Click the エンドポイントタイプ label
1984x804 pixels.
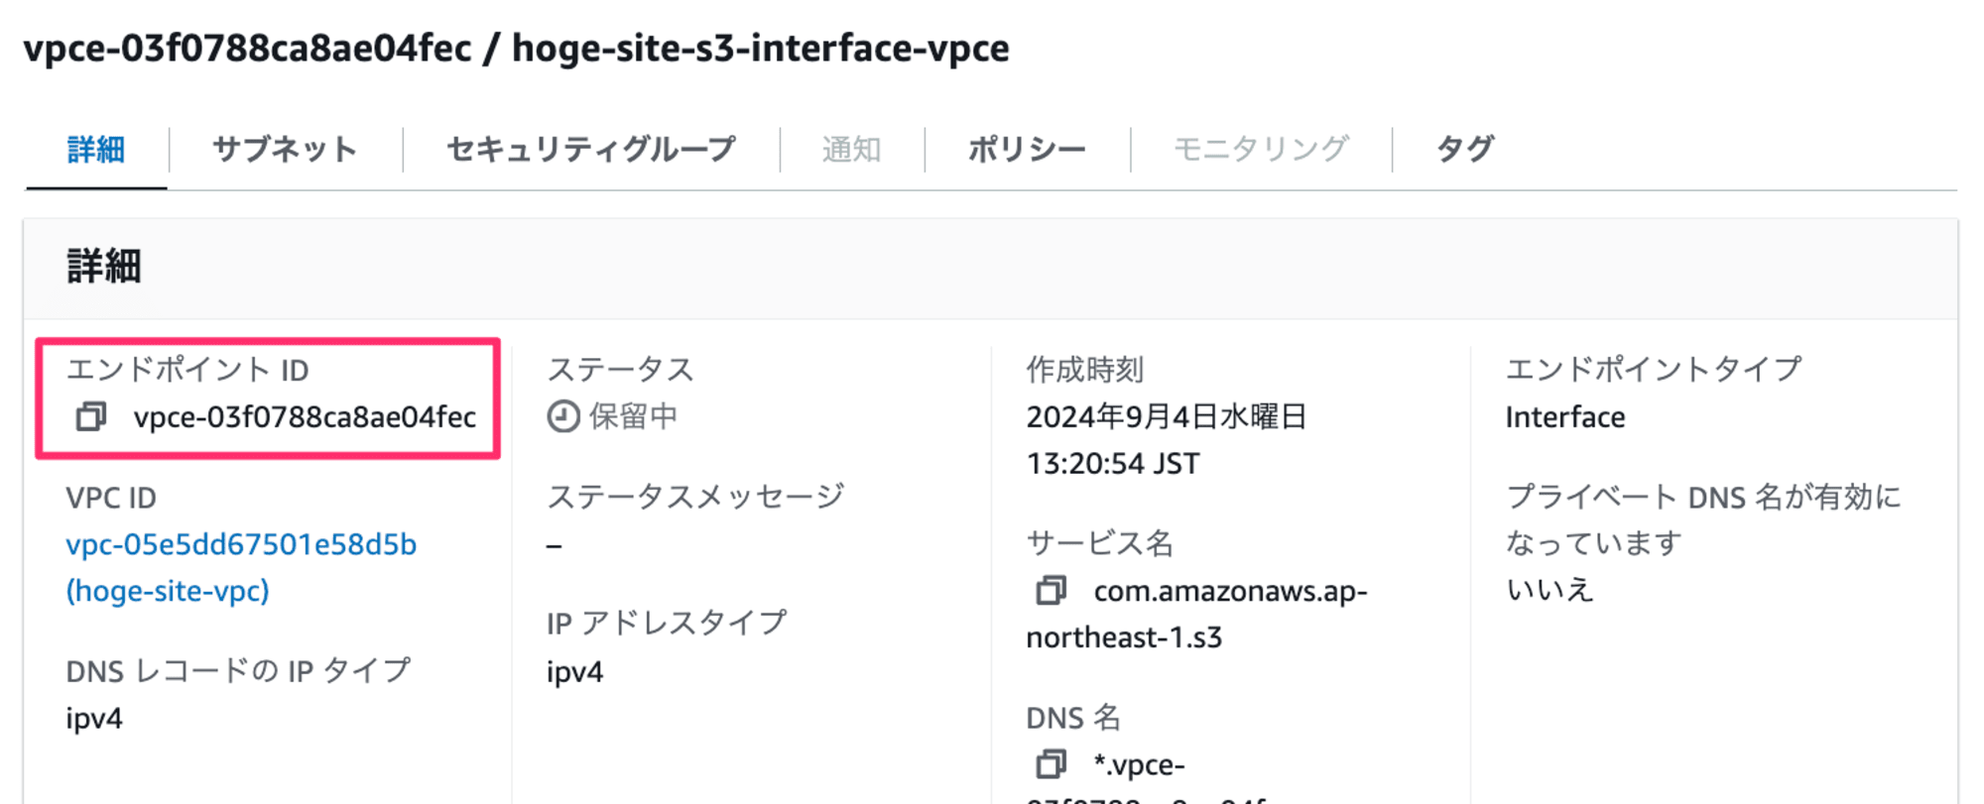tap(1654, 369)
